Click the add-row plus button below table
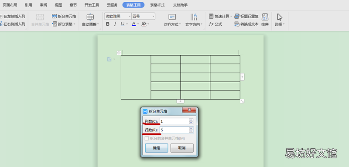 pyautogui.click(x=180, y=101)
